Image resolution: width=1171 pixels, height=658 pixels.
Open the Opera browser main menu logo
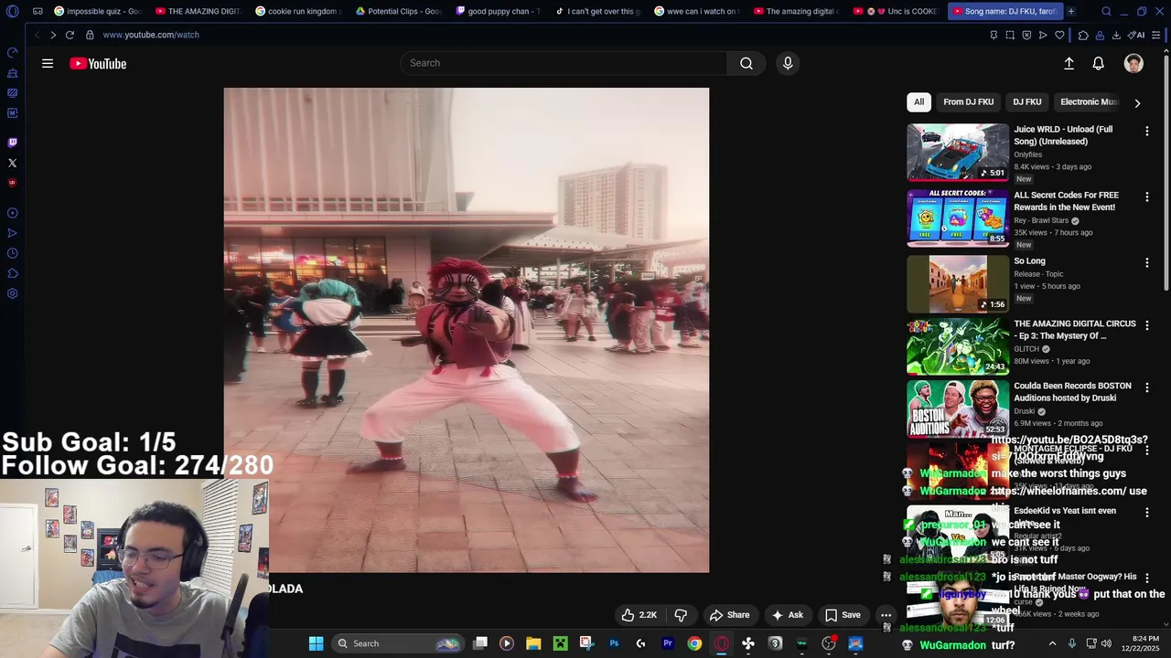[12, 12]
